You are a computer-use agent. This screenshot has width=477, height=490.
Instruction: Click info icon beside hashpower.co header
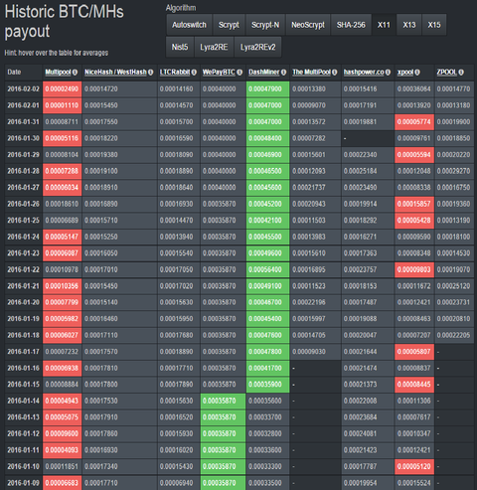pos(388,73)
